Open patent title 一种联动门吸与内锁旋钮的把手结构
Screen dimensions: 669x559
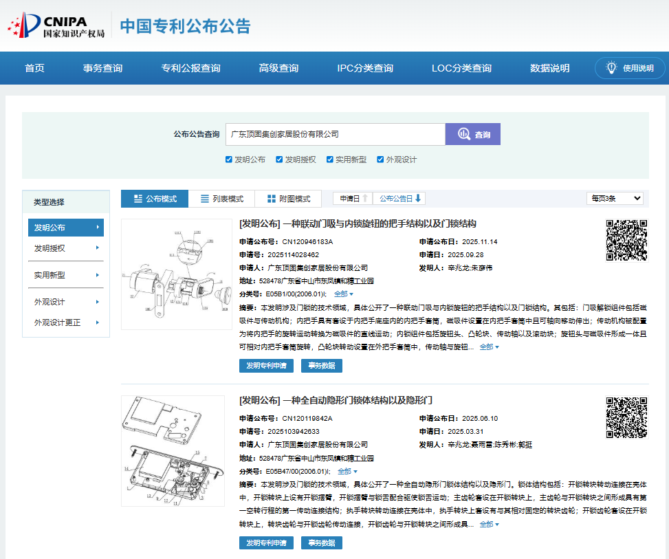tap(358, 223)
